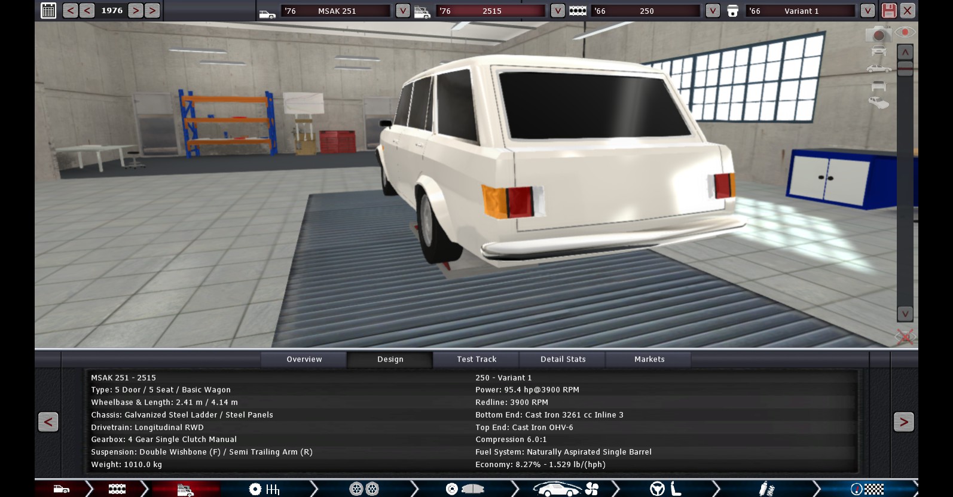
Task: Open the gearbox and drivetrain step
Action: (x=264, y=489)
